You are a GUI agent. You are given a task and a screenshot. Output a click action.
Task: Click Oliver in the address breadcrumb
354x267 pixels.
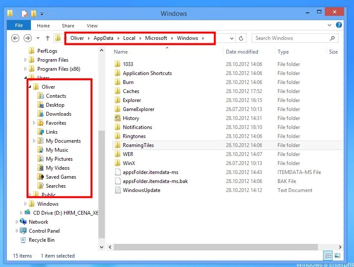tap(77, 38)
